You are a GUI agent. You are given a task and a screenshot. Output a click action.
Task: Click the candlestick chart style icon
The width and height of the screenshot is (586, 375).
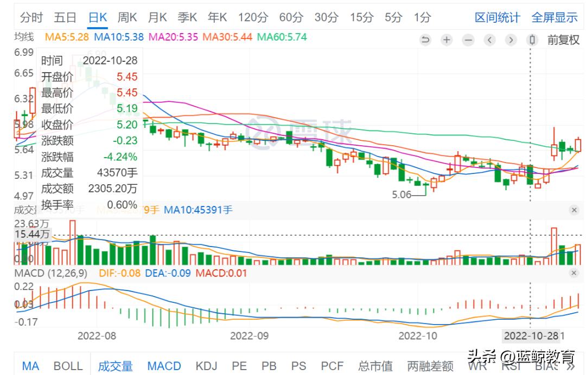[532, 40]
